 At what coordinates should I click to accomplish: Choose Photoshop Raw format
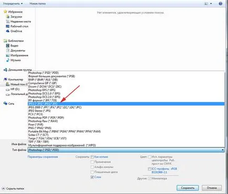(126, 121)
